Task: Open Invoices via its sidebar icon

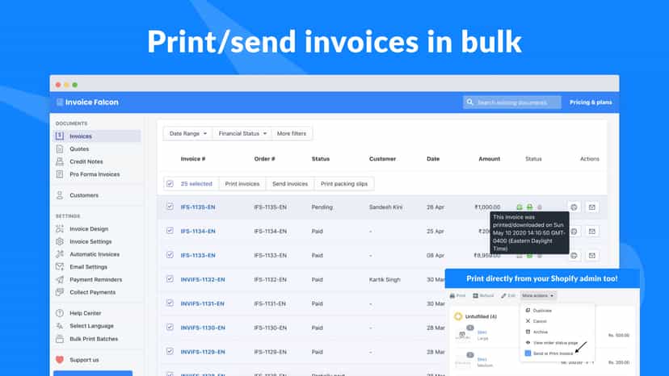Action: coord(60,136)
